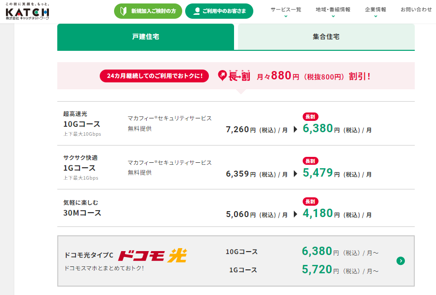Click the ドコモ光 brand logo
Image resolution: width=436 pixels, height=295 pixels.
pos(153,255)
